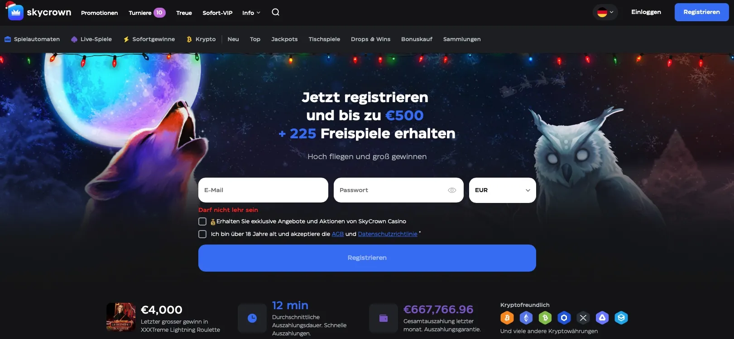Click the XXXTreme Lightning Roulette thumbnail
Image resolution: width=734 pixels, height=339 pixels.
121,317
